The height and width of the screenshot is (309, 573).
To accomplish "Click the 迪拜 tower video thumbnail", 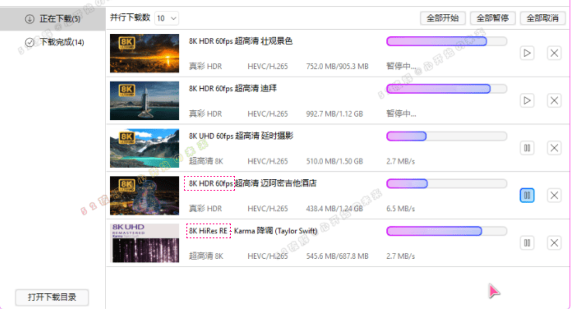I will [144, 100].
